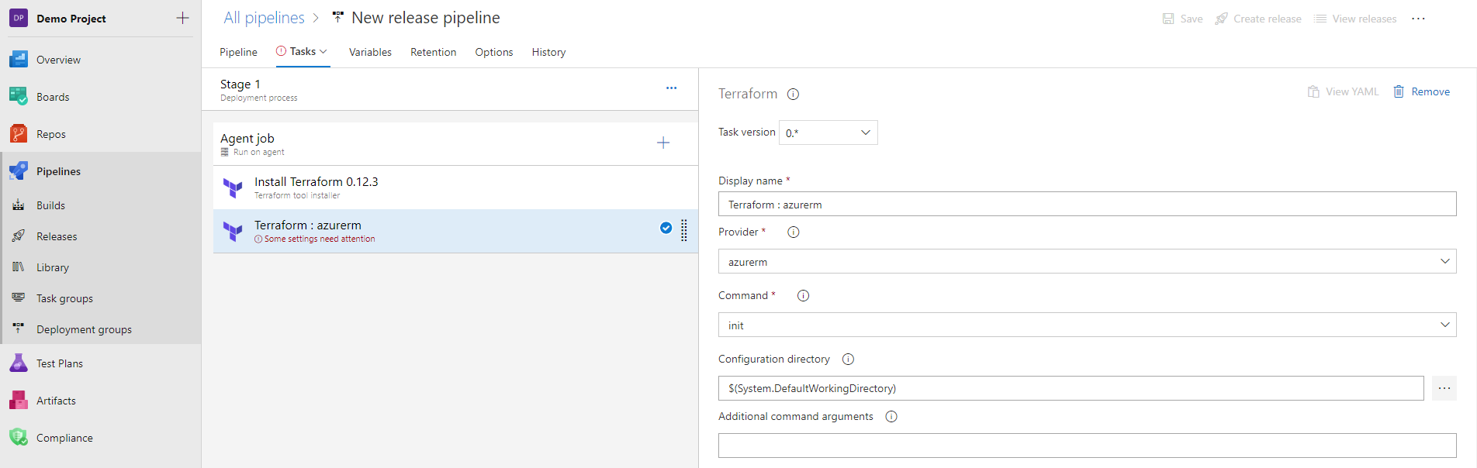
Task: Click the Terraform icon of the Install Terraform task
Action: pos(233,188)
